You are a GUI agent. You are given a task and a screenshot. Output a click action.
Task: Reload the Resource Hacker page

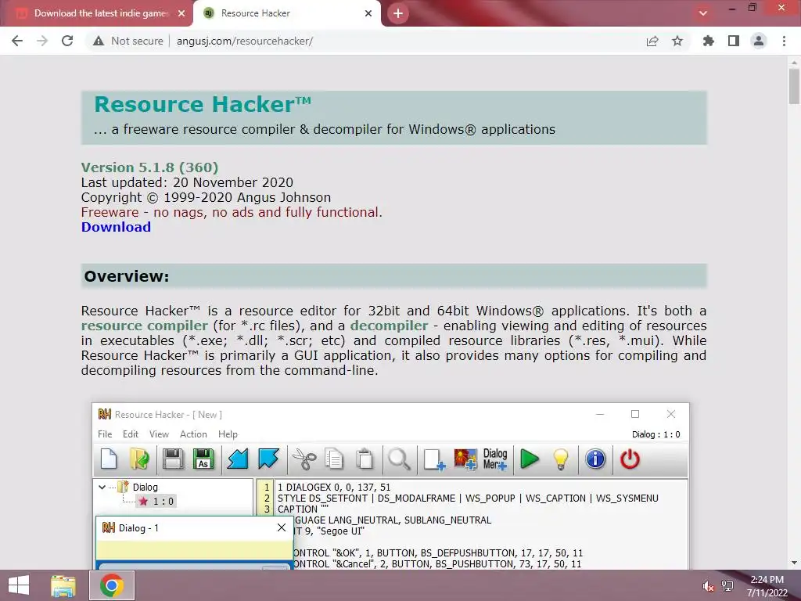pyautogui.click(x=67, y=41)
